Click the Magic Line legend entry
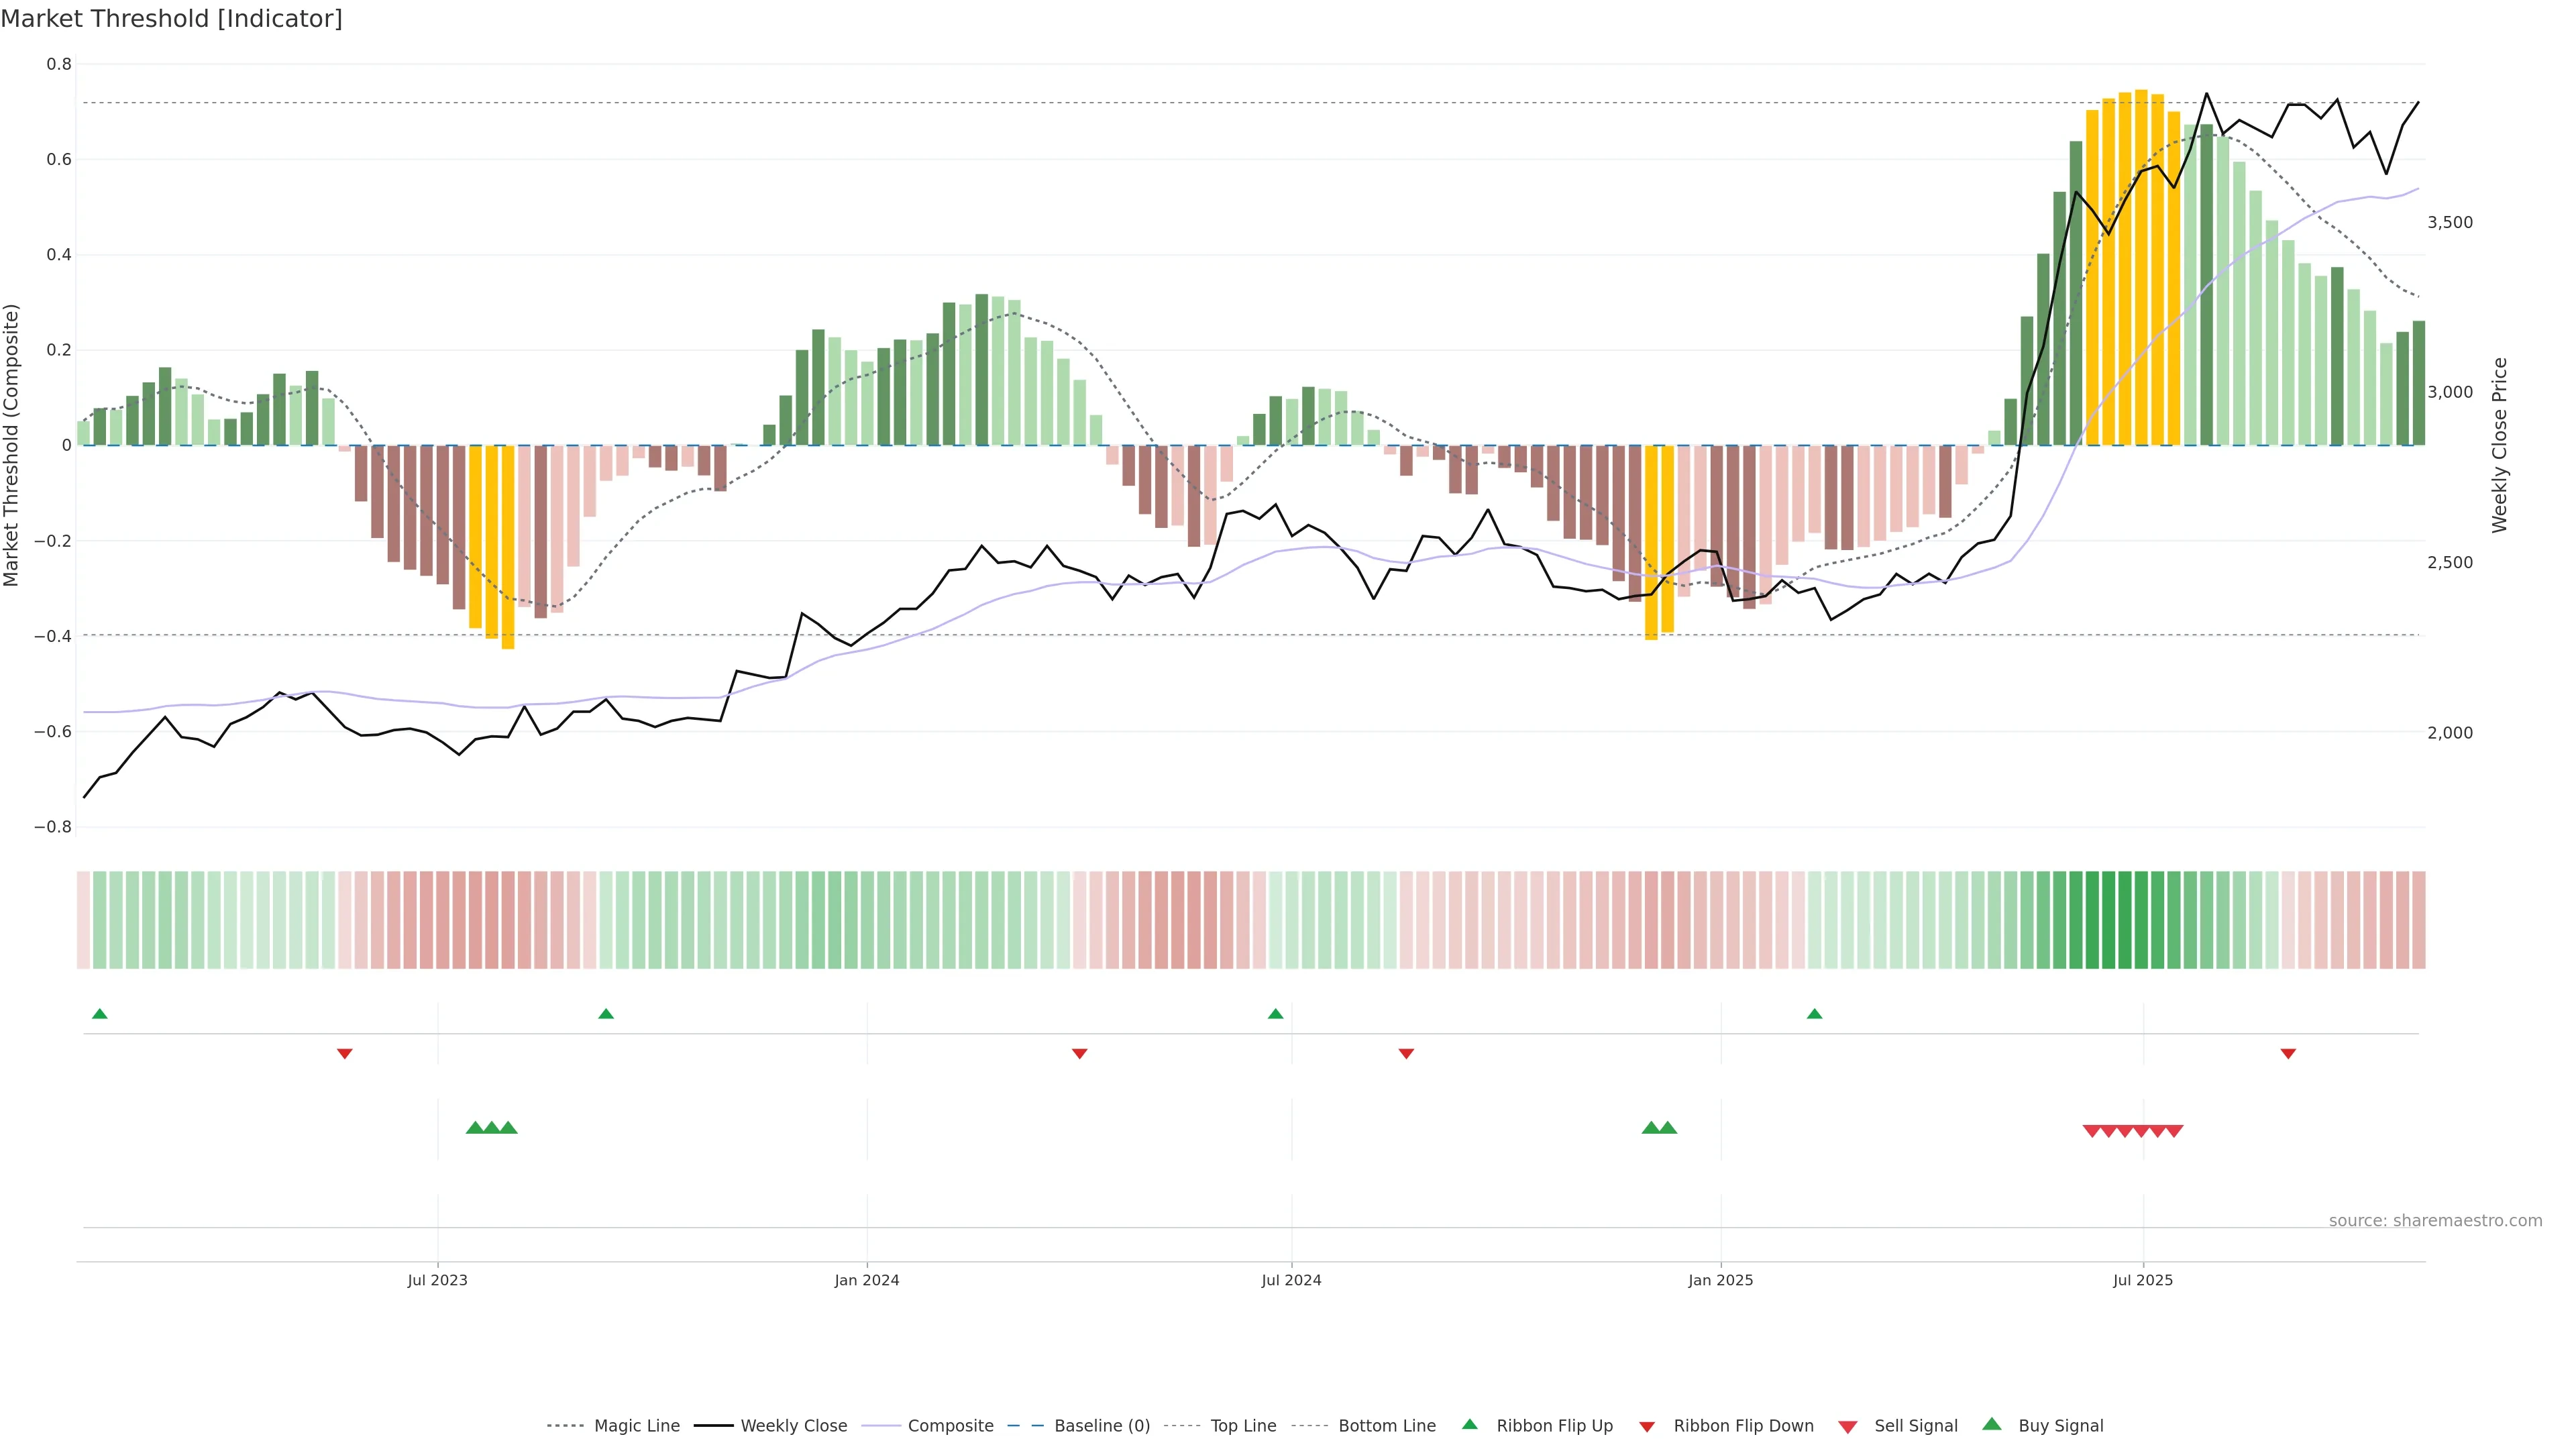Screen dimensions: 2576x1449 (x=636, y=1425)
